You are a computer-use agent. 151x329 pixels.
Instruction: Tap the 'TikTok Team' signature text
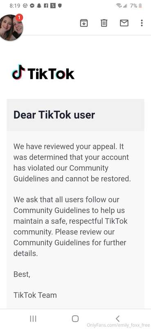pyautogui.click(x=35, y=295)
